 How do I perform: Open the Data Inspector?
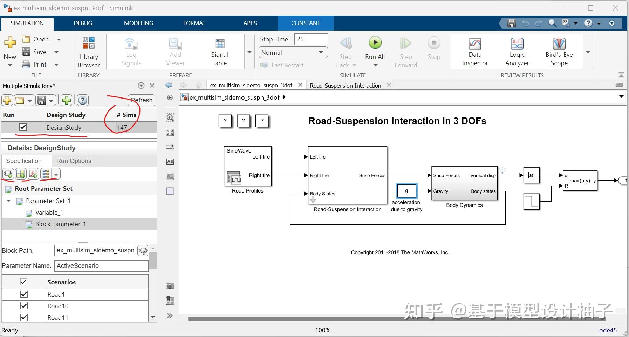475,51
